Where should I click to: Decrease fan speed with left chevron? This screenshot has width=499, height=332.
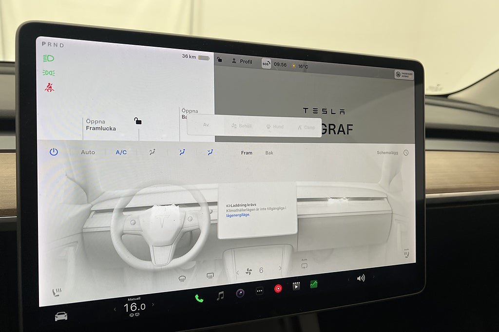coord(237,273)
